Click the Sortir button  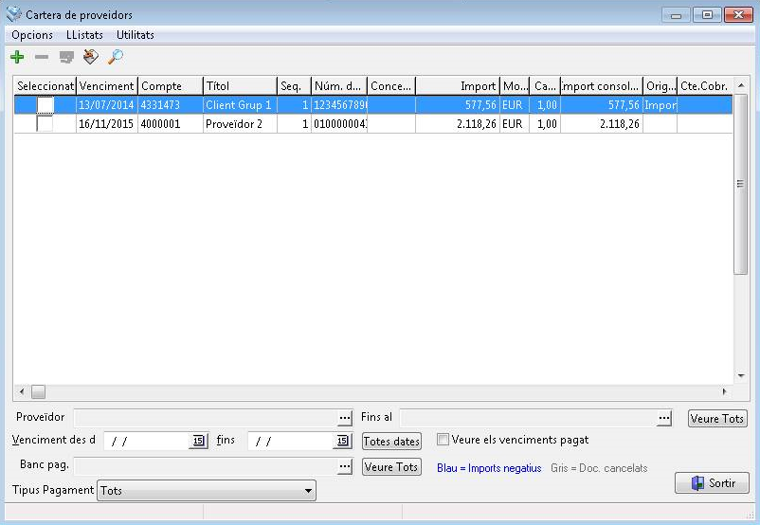(712, 482)
